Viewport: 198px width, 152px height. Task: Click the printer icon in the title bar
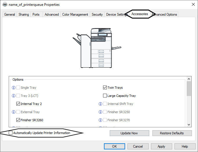4,4
